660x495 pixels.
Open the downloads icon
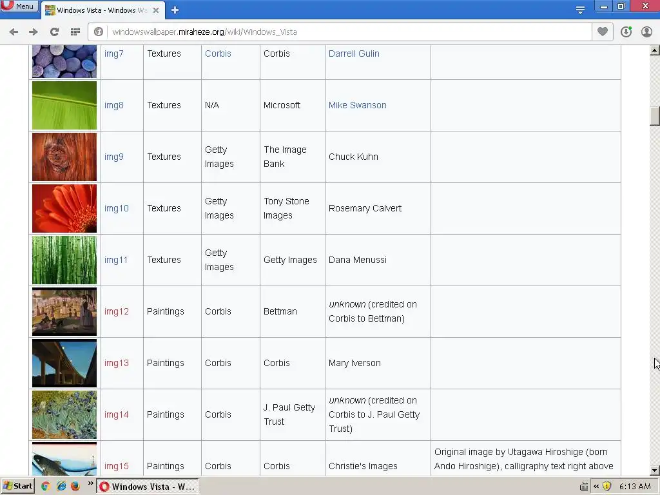pos(626,32)
